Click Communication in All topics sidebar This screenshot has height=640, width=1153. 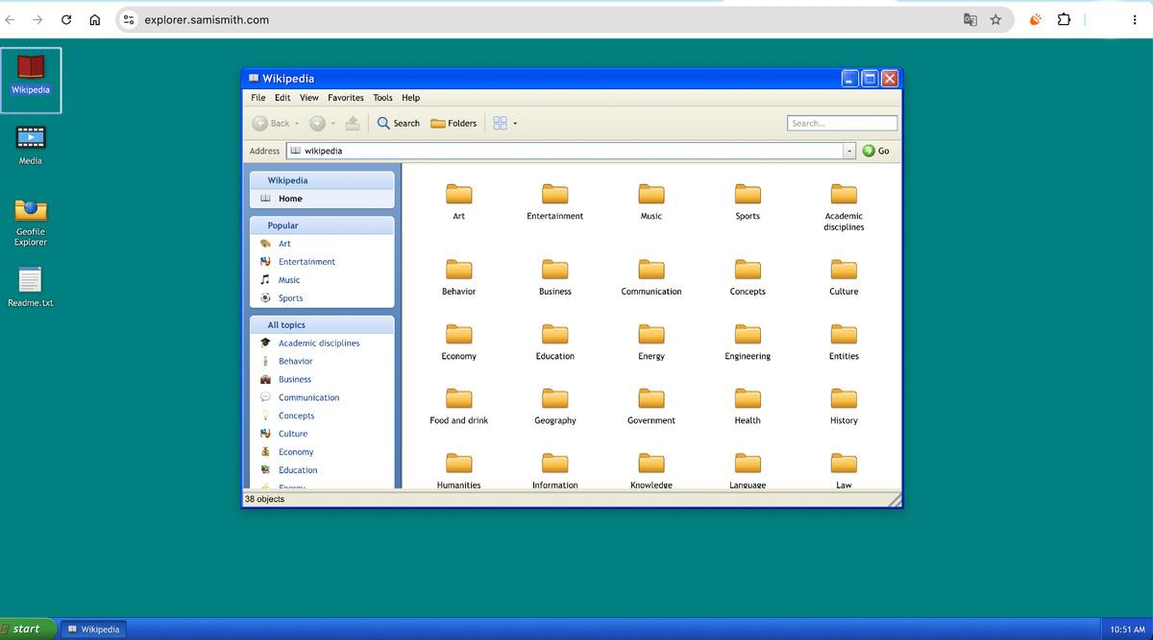click(308, 398)
